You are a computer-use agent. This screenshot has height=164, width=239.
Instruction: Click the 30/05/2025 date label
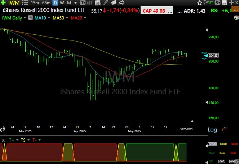186,129
